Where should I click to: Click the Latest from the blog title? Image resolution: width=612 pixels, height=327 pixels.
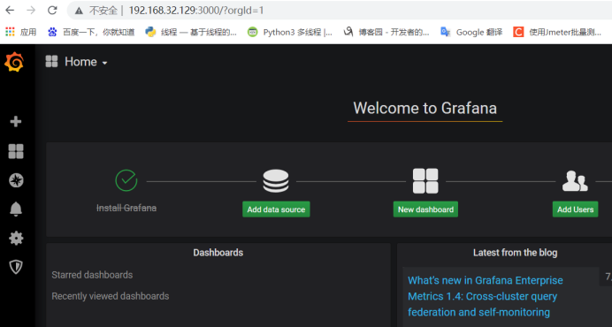[x=516, y=253]
